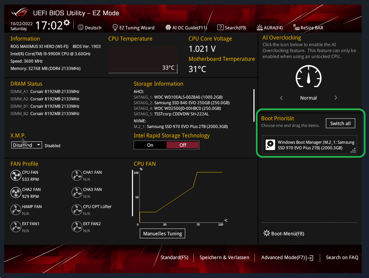
Task: Click SATA6G_1: WDC WD10EALS entry
Action: pyautogui.click(x=178, y=97)
